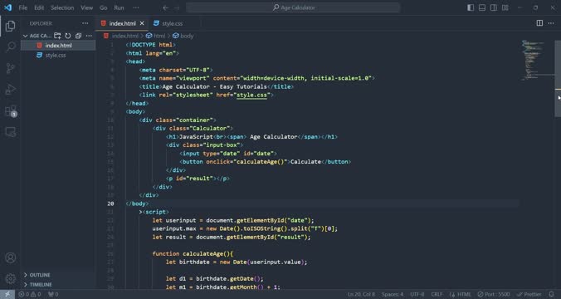Change end of line sequence CRLF

[437, 294]
